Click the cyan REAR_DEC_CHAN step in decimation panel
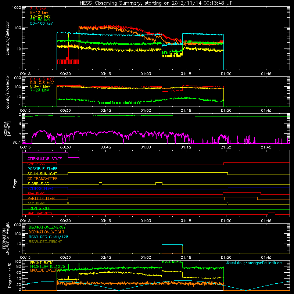The width and height of the screenshot is (294, 294). tap(172, 245)
